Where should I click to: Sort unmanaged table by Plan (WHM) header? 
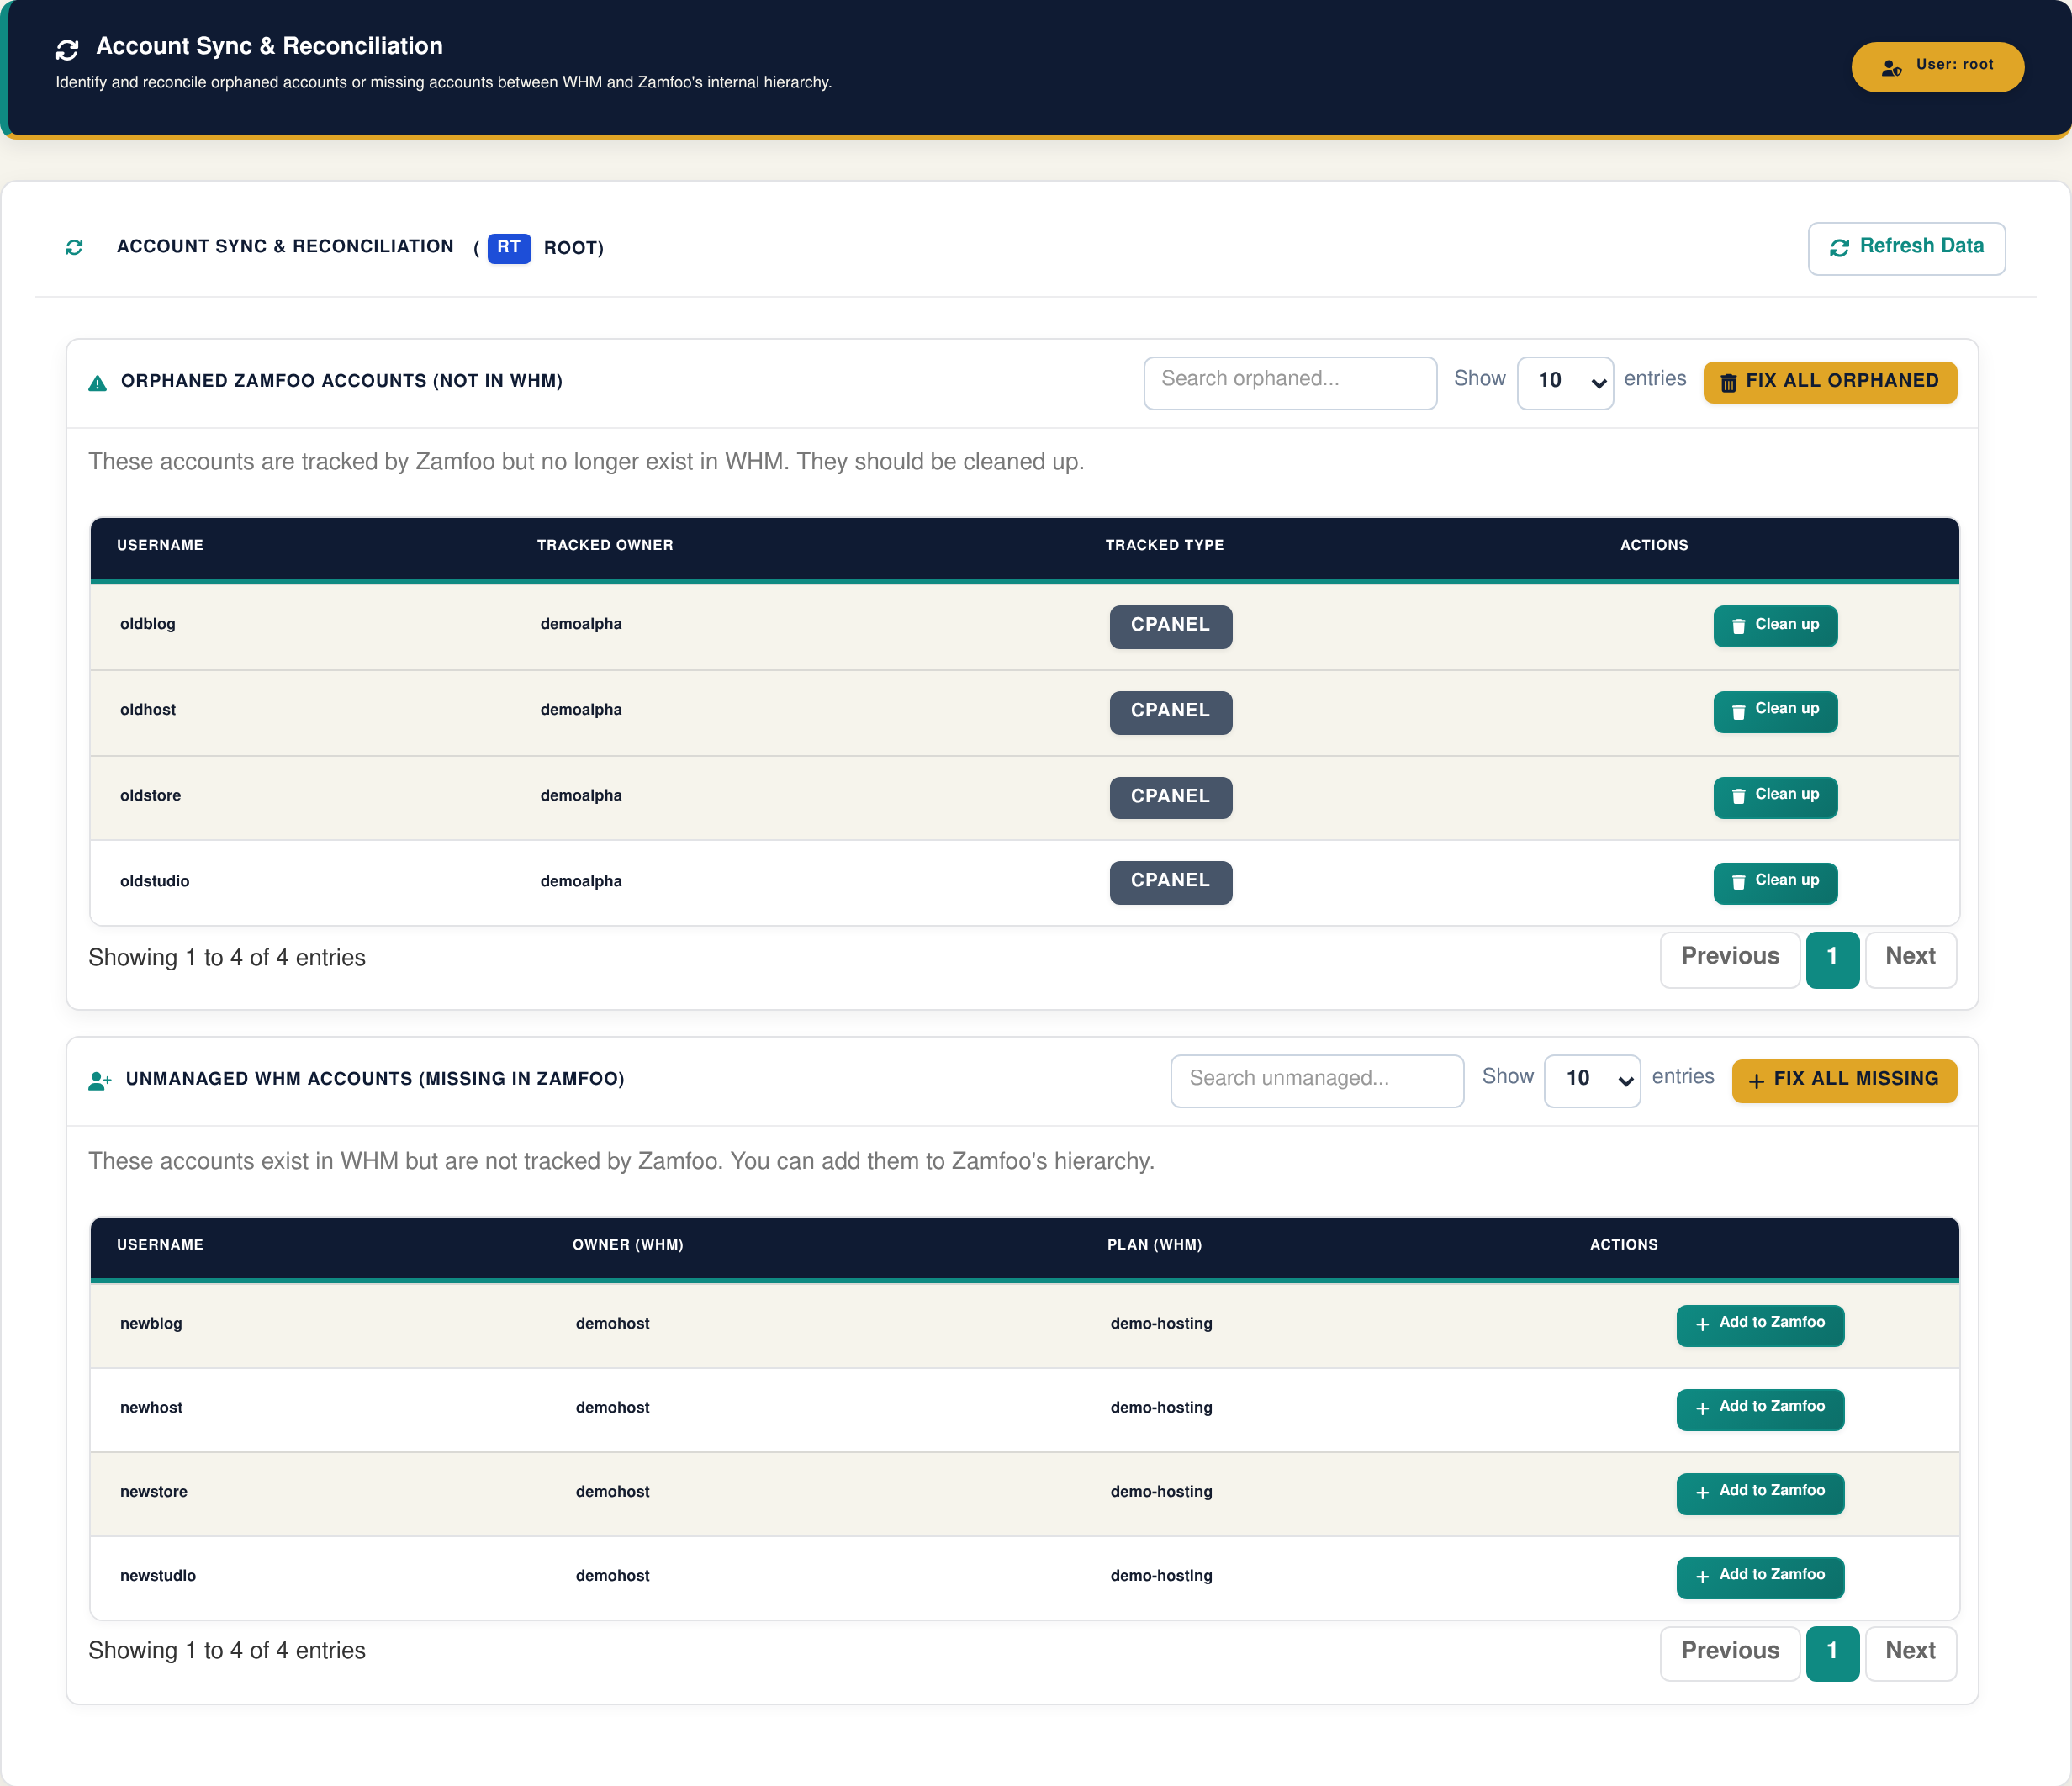pyautogui.click(x=1154, y=1244)
